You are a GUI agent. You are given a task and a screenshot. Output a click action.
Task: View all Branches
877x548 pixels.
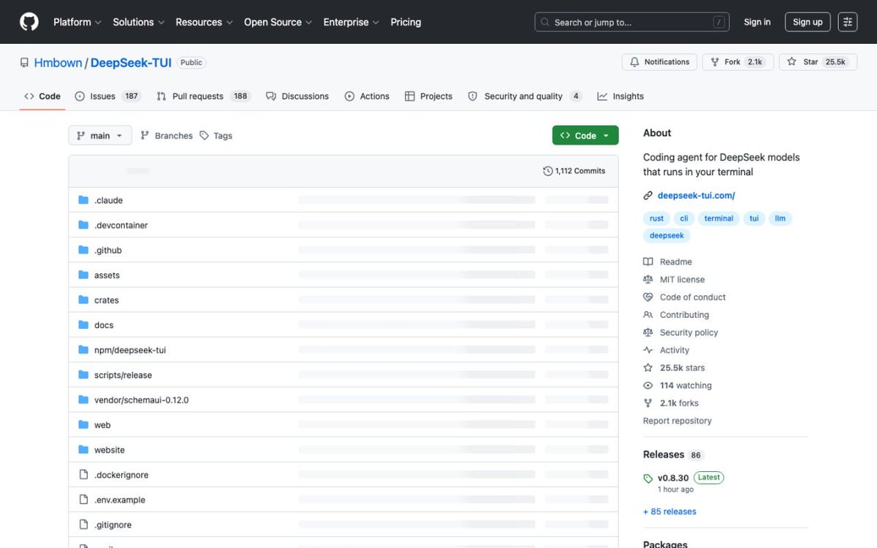[x=167, y=136]
